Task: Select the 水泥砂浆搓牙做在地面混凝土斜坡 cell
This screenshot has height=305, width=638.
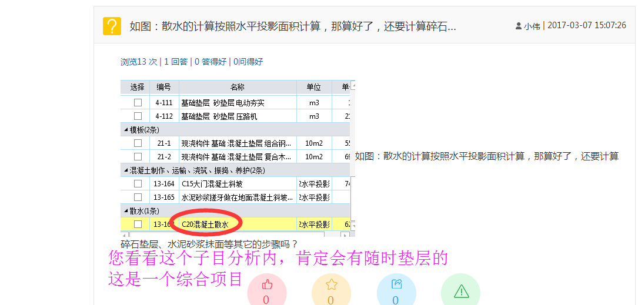Action: click(237, 197)
